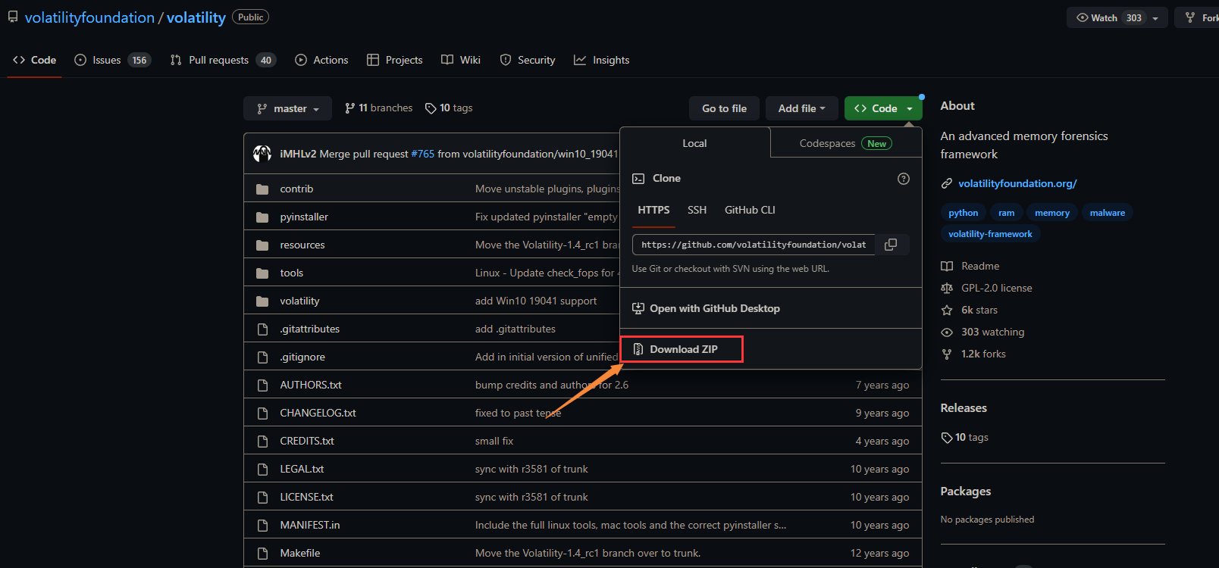
Task: Go to the Actions tab
Action: pyautogui.click(x=321, y=60)
